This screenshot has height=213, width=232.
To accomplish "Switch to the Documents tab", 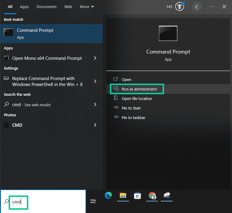I will [46, 7].
